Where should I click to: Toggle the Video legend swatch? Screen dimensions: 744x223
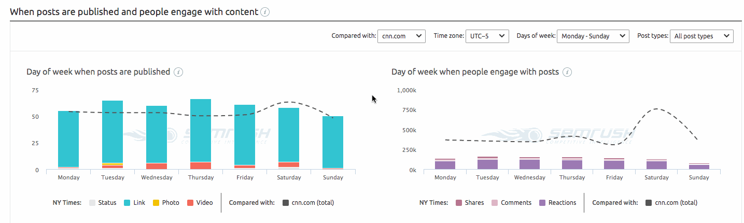click(x=200, y=203)
